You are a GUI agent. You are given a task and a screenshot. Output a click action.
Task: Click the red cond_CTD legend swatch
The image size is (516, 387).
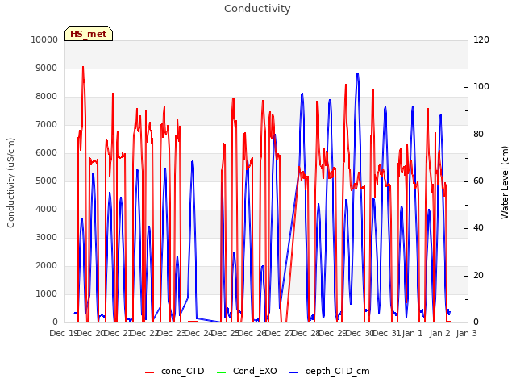point(149,372)
